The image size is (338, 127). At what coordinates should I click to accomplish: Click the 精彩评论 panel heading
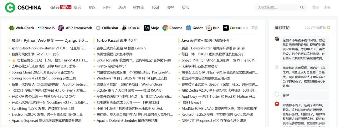click(x=282, y=28)
